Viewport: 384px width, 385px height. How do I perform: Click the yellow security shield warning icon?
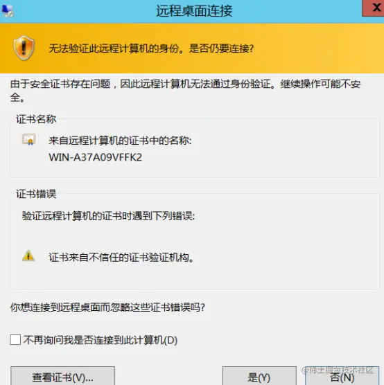click(24, 48)
